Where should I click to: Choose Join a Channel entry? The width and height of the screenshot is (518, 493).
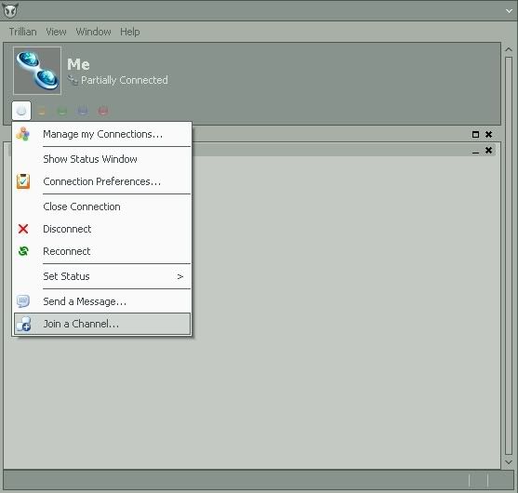point(102,324)
